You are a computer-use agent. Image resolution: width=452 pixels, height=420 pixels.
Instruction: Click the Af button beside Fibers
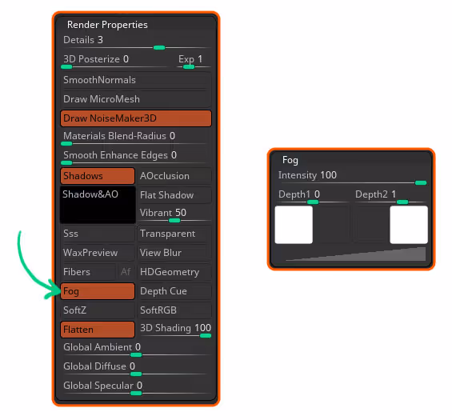point(126,272)
